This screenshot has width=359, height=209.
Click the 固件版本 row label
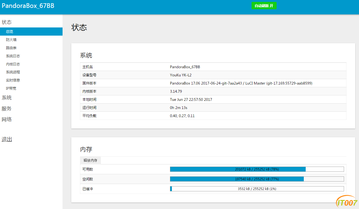click(89, 83)
